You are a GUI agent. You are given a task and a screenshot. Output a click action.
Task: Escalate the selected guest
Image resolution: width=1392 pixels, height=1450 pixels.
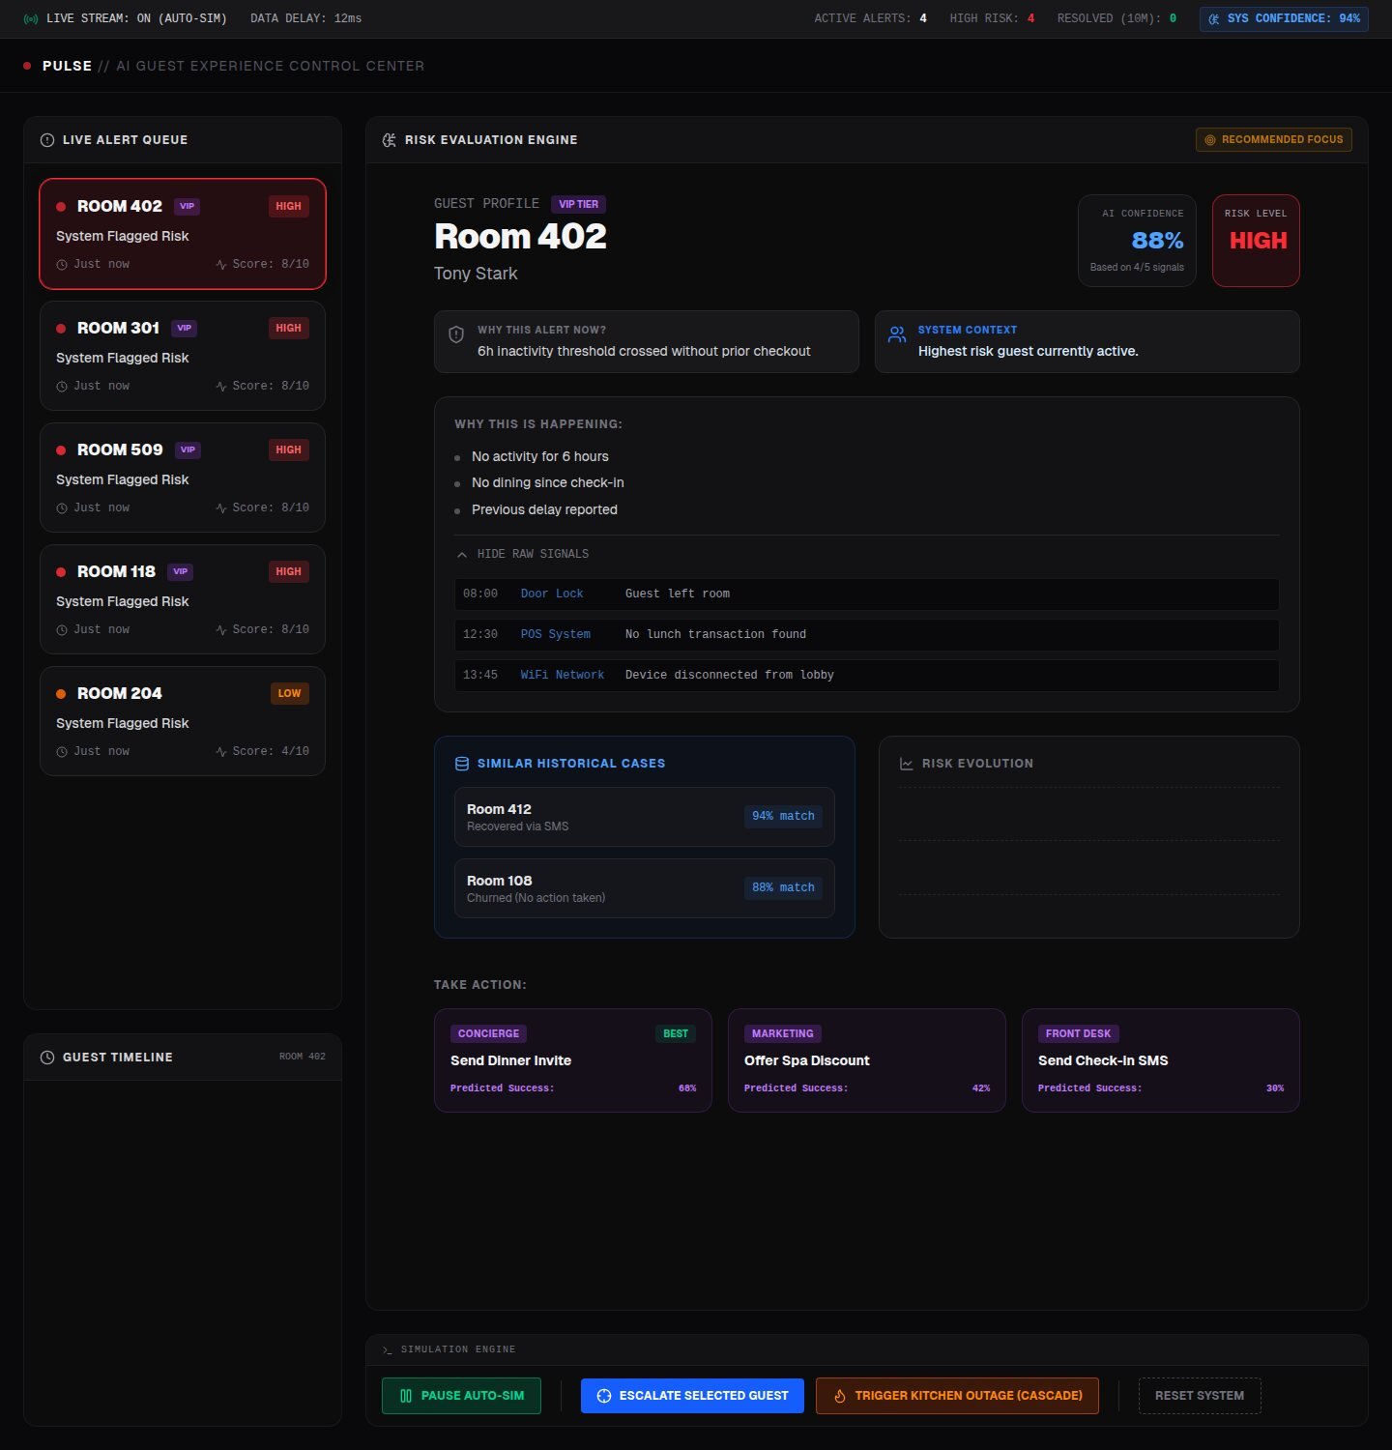(x=692, y=1396)
